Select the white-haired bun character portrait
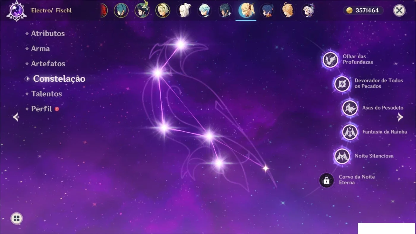 (184, 10)
